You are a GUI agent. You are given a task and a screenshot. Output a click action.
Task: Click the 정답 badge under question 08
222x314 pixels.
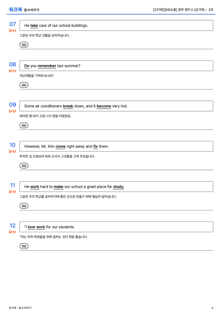pos(24,85)
